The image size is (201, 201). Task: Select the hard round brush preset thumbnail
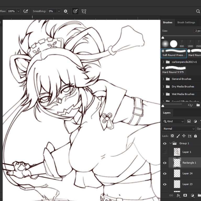[174, 44]
